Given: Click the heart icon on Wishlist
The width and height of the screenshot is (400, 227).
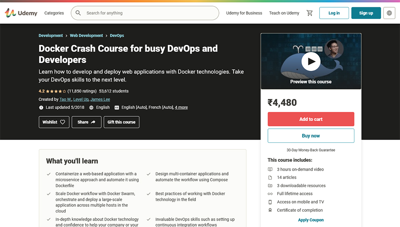Looking at the screenshot, I should click(x=63, y=122).
